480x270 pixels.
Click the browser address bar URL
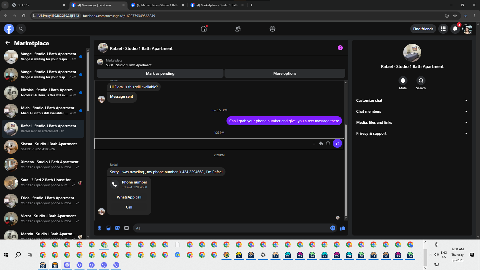point(119,16)
